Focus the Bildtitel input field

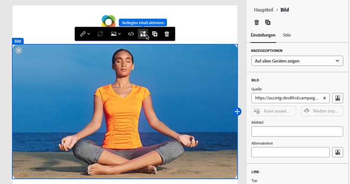click(297, 132)
